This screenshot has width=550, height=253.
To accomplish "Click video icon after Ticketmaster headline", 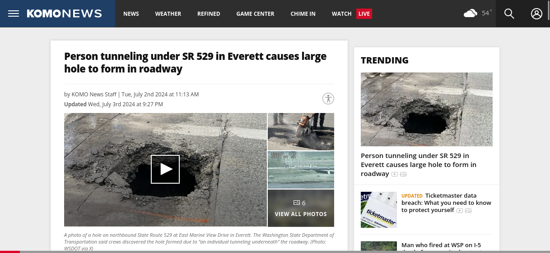I will coord(460,211).
